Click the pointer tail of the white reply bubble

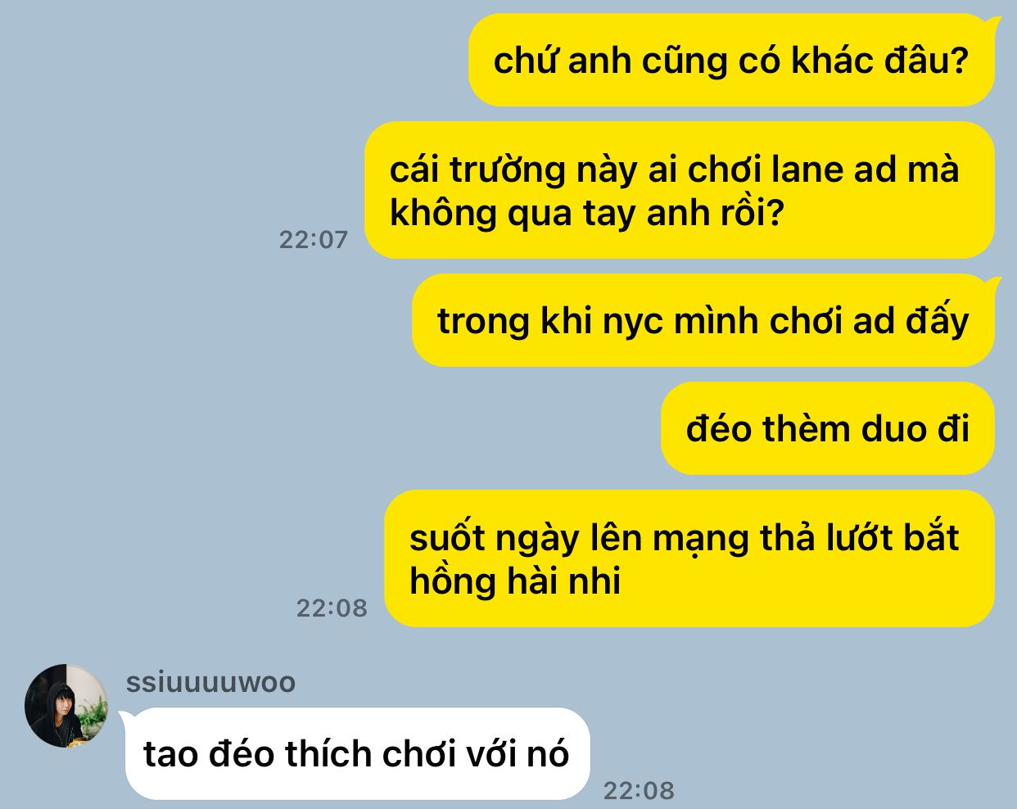[129, 717]
